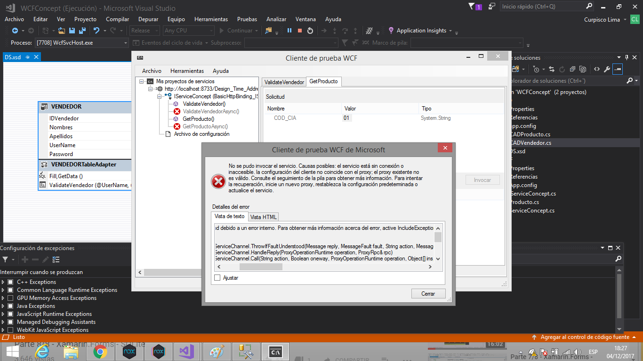
Task: Click the error details horizontal scrollbar thumb
Action: (x=261, y=267)
